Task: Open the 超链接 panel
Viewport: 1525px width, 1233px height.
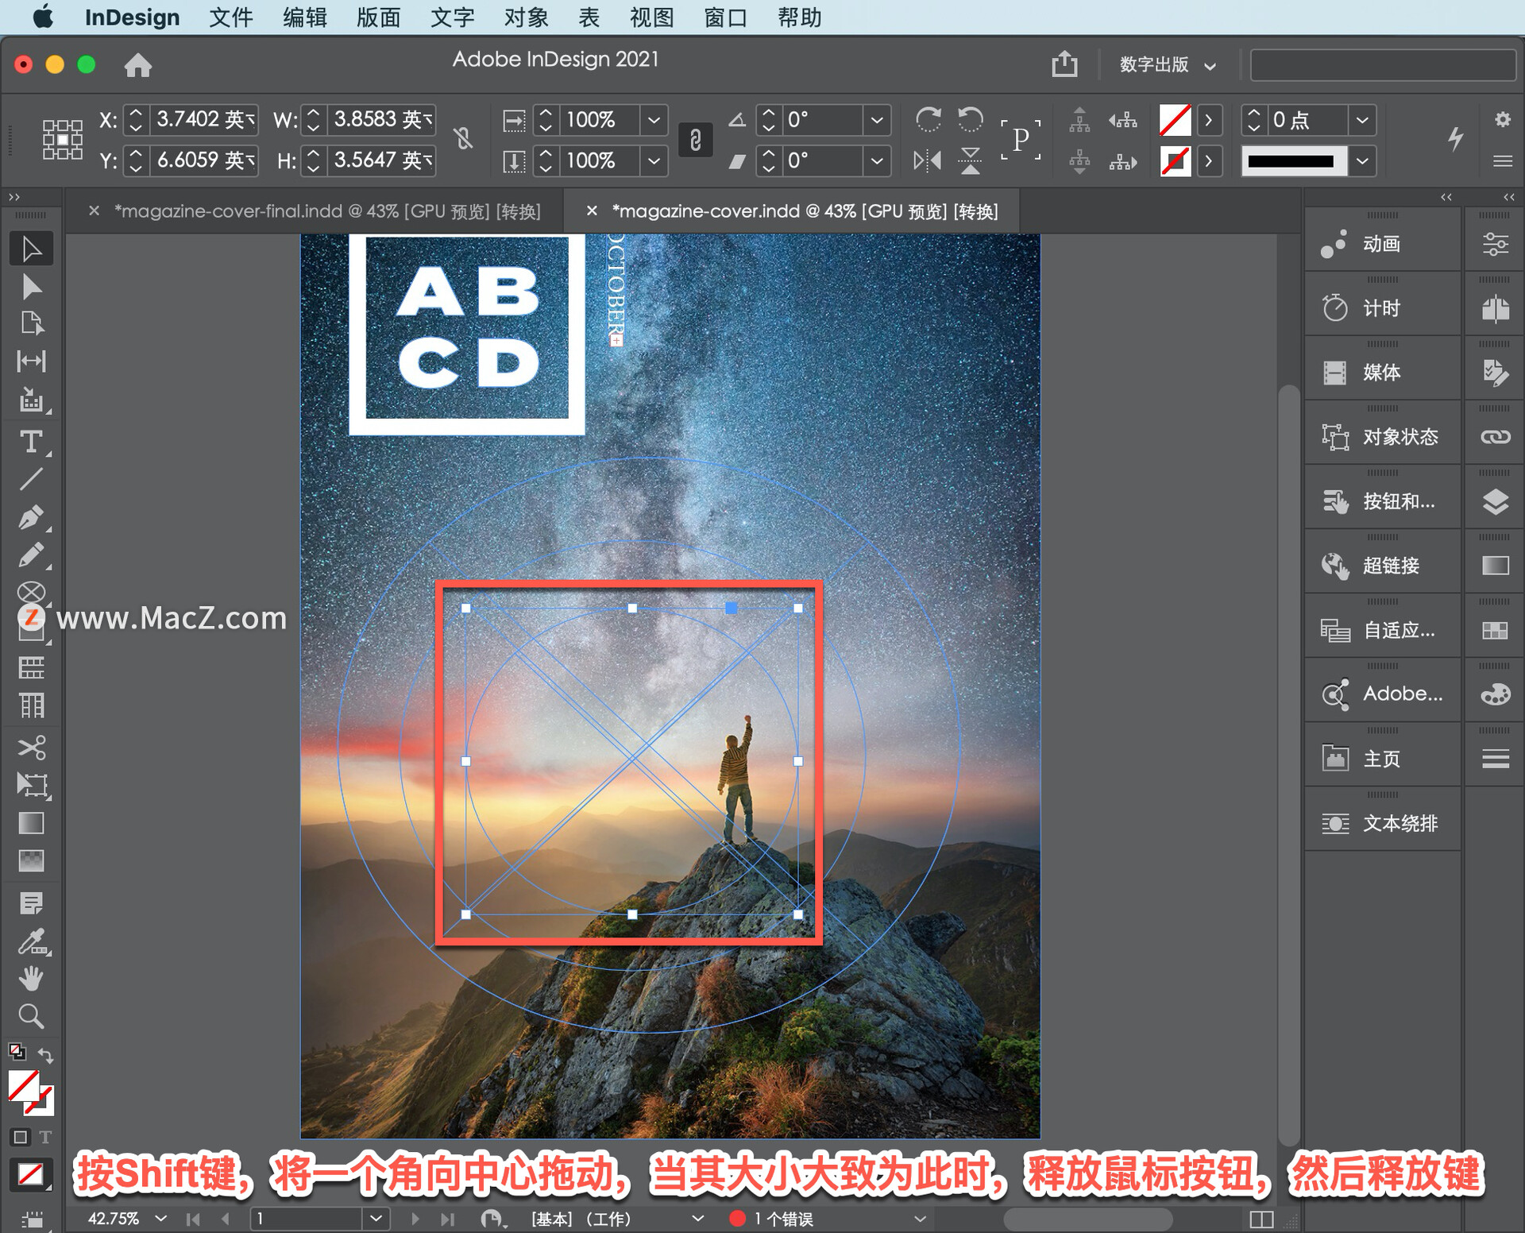Action: (x=1382, y=566)
